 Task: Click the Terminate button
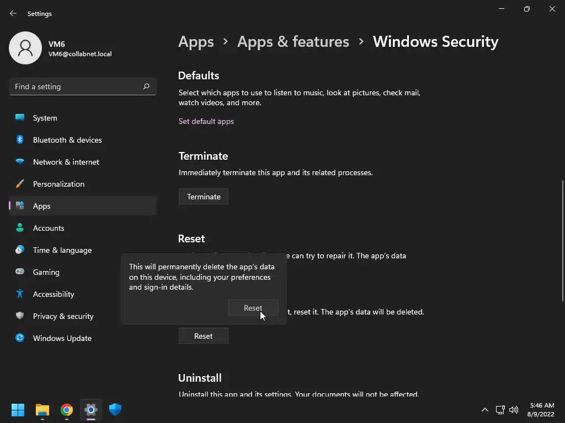pos(203,197)
